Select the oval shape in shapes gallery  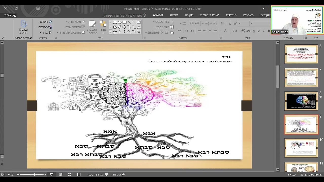pyautogui.click(x=120, y=22)
